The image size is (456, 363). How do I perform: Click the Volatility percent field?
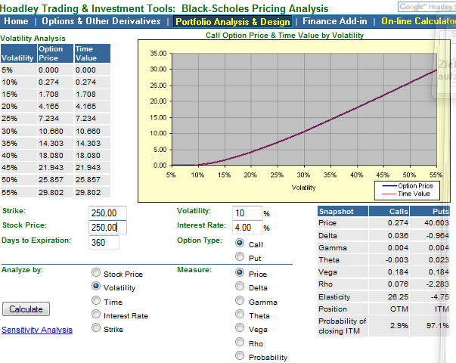pos(247,213)
